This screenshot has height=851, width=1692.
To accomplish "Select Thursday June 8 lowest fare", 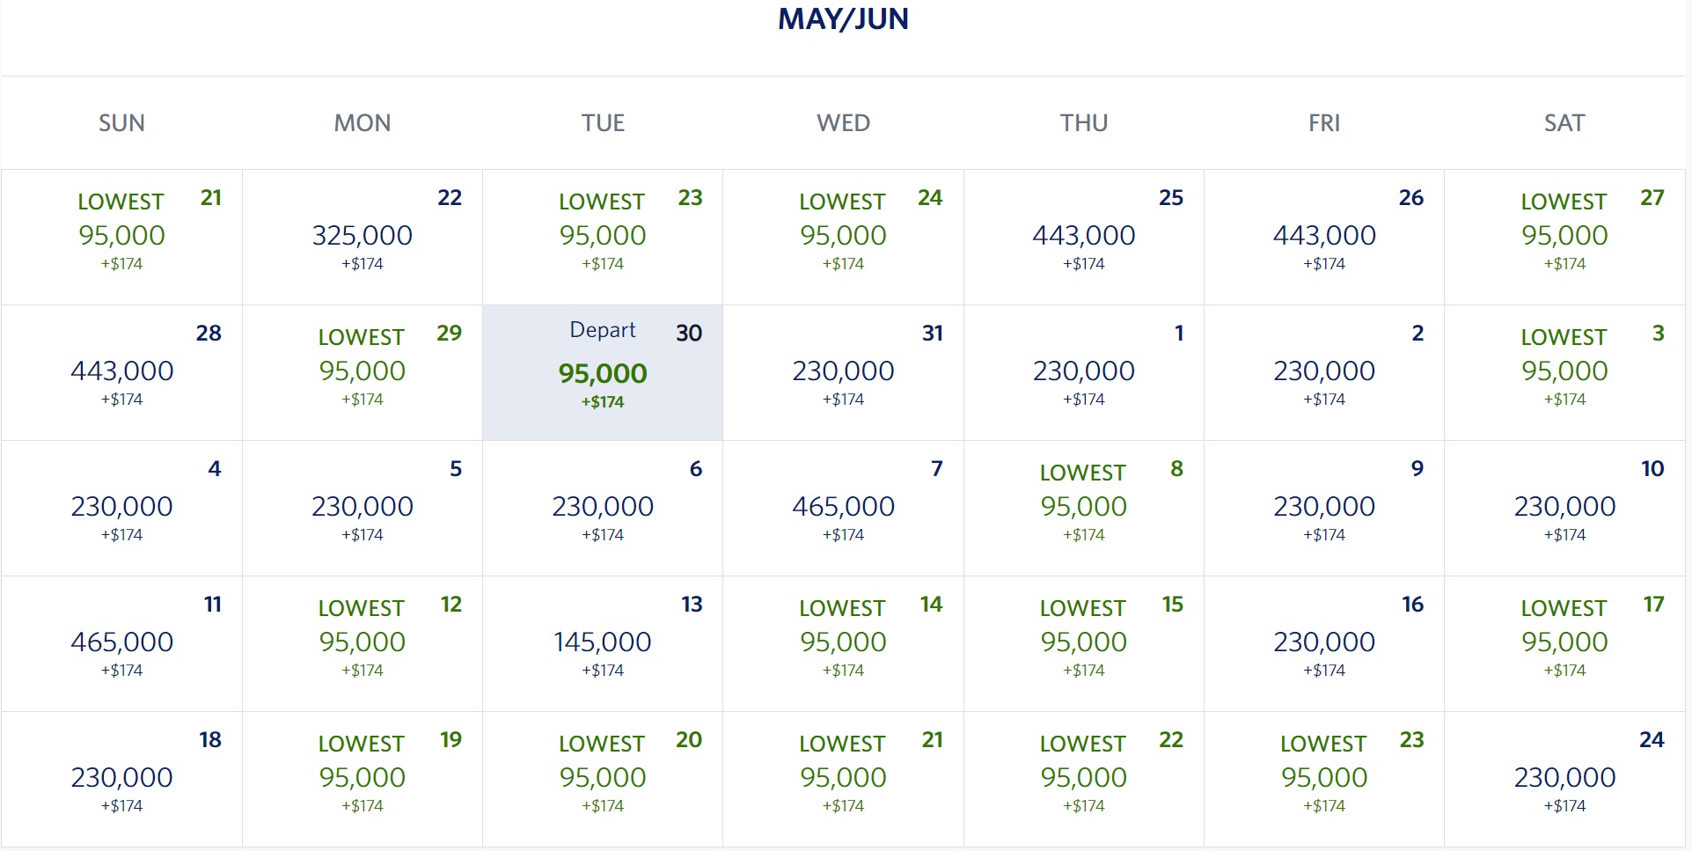I will pyautogui.click(x=1084, y=509).
